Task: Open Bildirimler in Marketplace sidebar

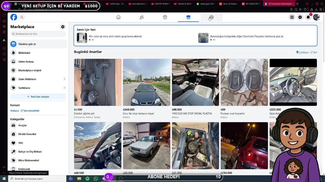Action: click(x=39, y=53)
